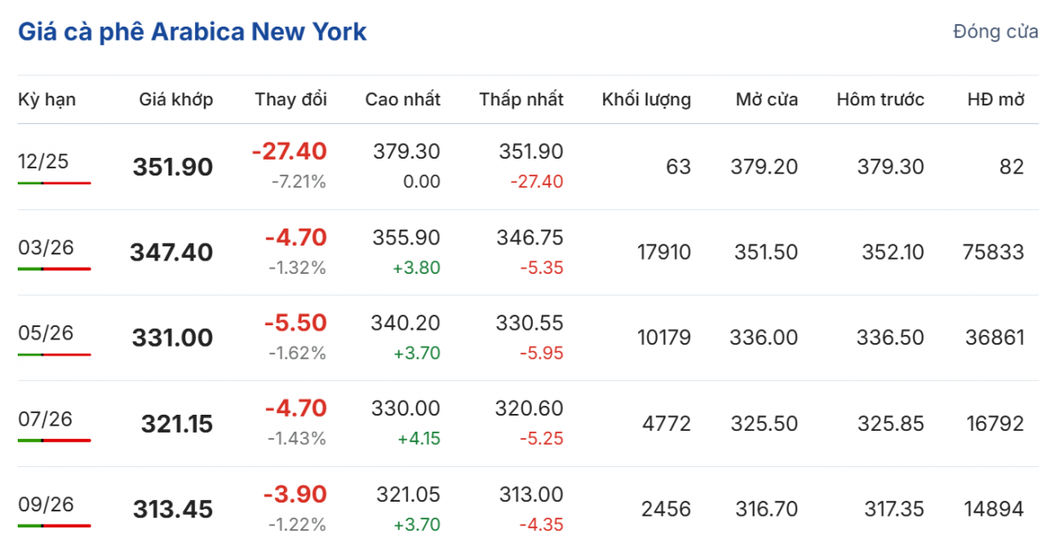The width and height of the screenshot is (1064, 546).
Task: Select the 313.45 matched price
Action: tap(173, 510)
